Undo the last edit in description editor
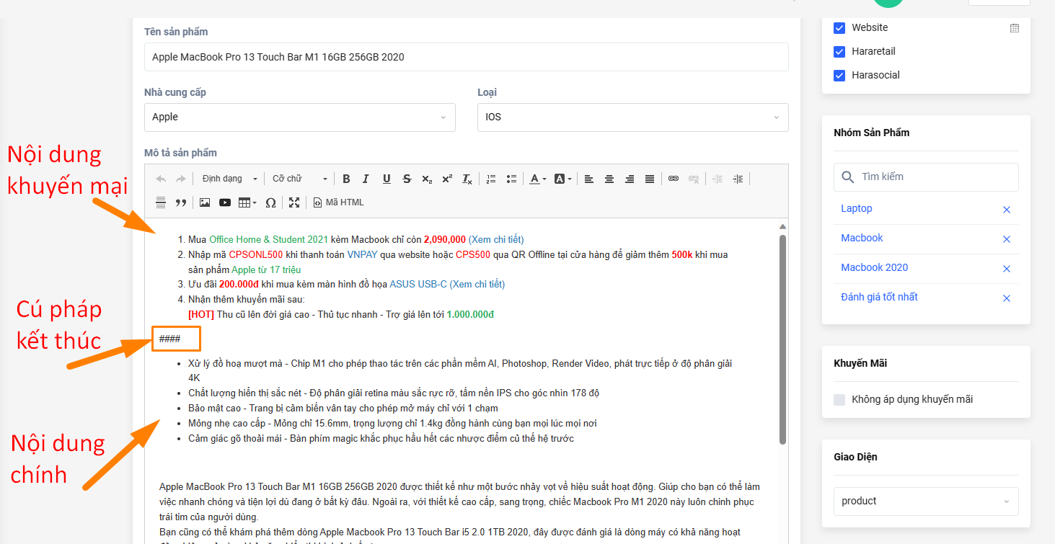 [x=161, y=179]
